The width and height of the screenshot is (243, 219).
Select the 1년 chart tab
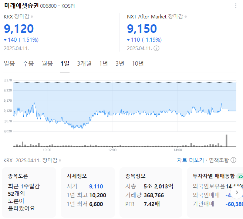103,63
